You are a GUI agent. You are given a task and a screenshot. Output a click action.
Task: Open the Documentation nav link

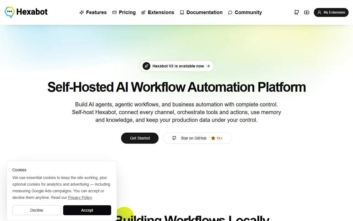[x=201, y=12]
